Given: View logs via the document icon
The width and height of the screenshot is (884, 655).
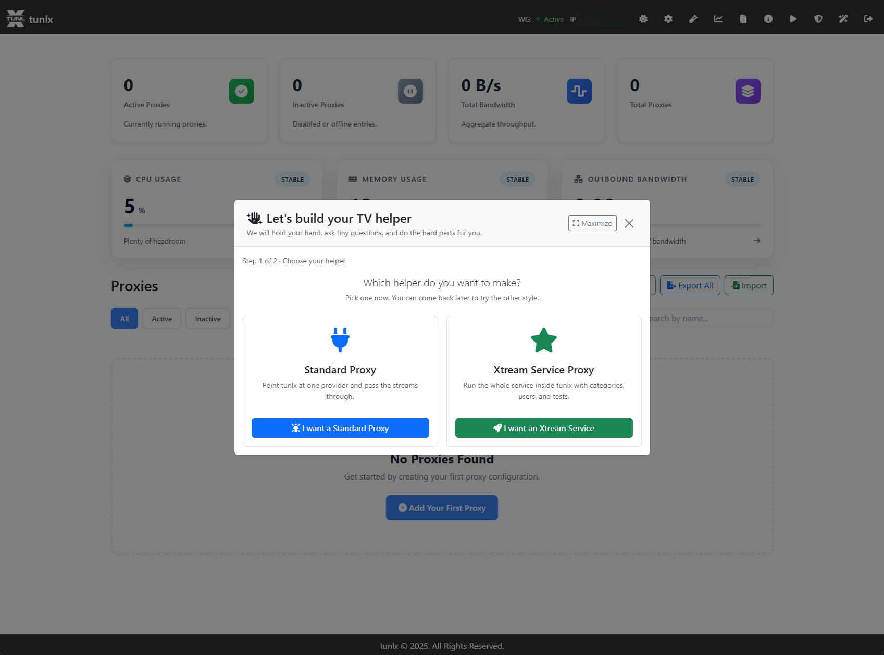Looking at the screenshot, I should point(743,18).
